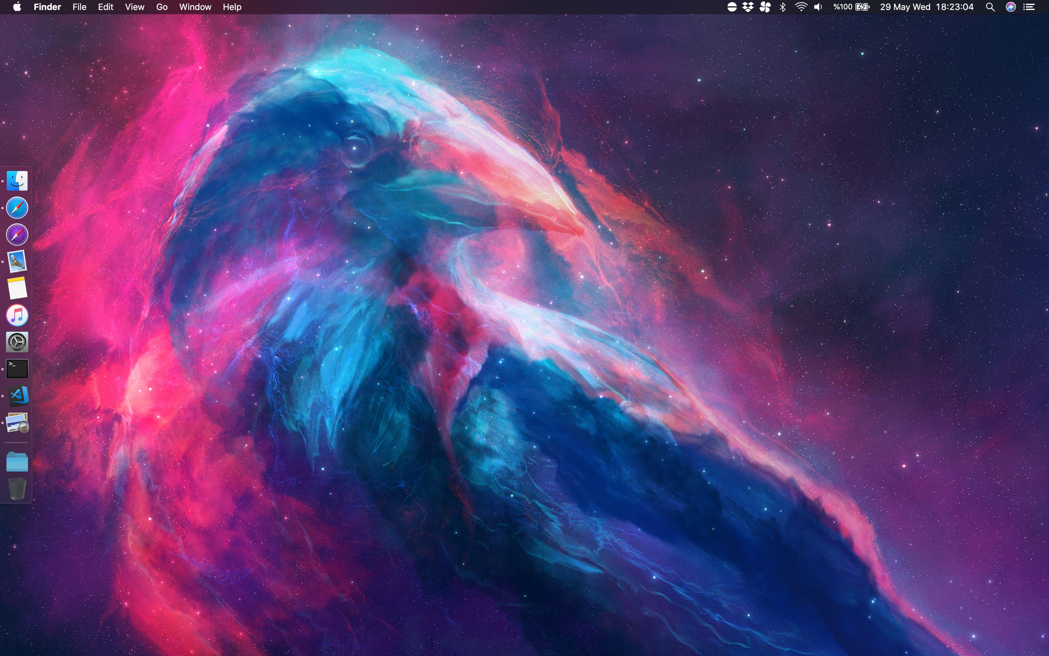The image size is (1049, 656).
Task: Activate Siri from the menu bar
Action: pyautogui.click(x=1011, y=7)
